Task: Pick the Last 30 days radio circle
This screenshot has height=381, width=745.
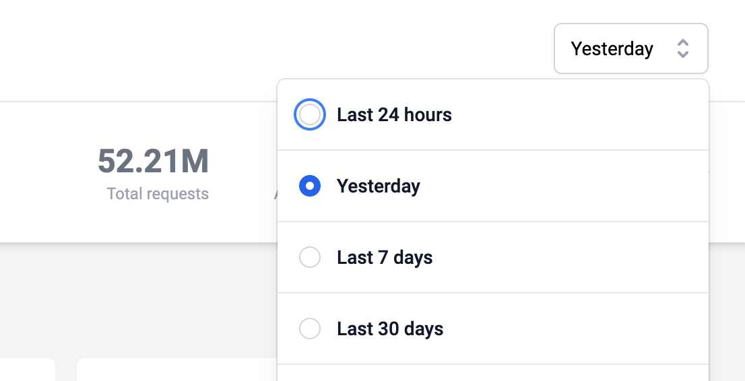Action: (x=310, y=328)
